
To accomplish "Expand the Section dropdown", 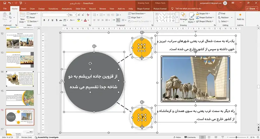I will tap(33, 22).
